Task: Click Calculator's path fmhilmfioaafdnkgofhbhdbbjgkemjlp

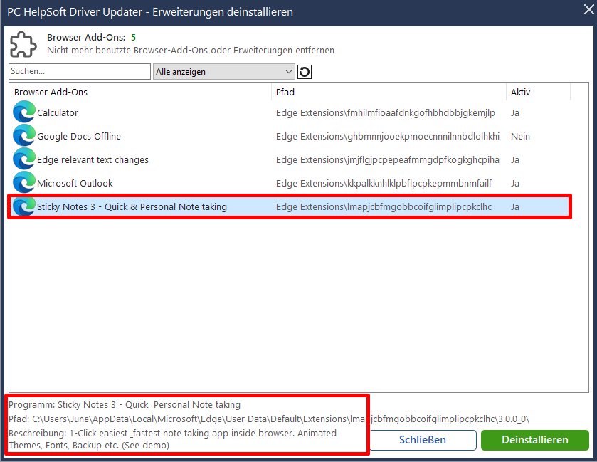Action: pos(385,113)
